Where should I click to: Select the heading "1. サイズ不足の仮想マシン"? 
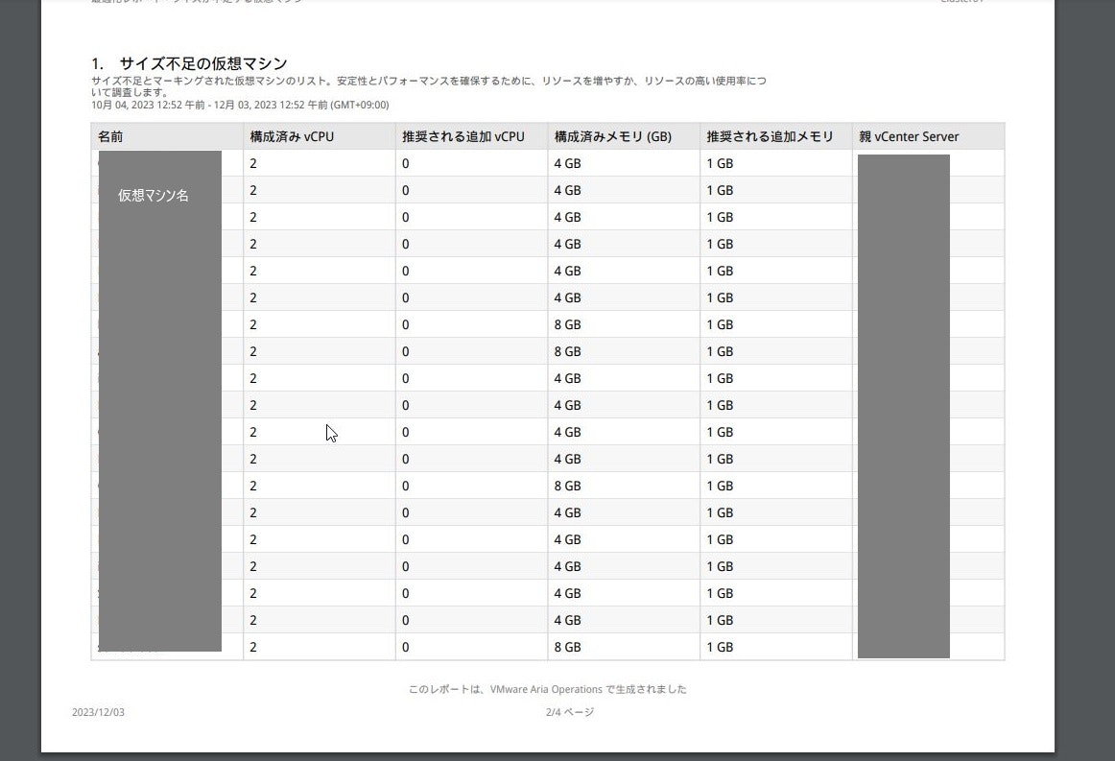(x=189, y=63)
